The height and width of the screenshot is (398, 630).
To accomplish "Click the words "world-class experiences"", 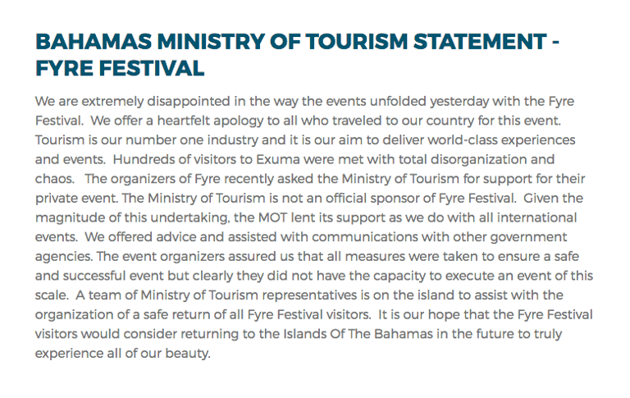I will coord(501,140).
